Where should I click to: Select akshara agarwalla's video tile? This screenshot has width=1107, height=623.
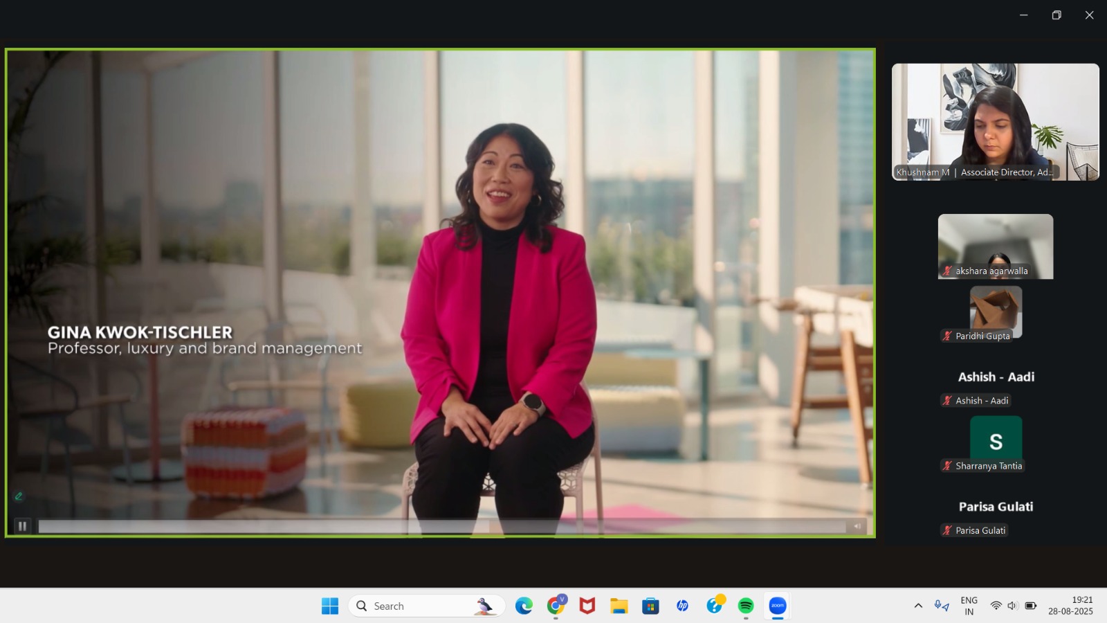tap(995, 246)
